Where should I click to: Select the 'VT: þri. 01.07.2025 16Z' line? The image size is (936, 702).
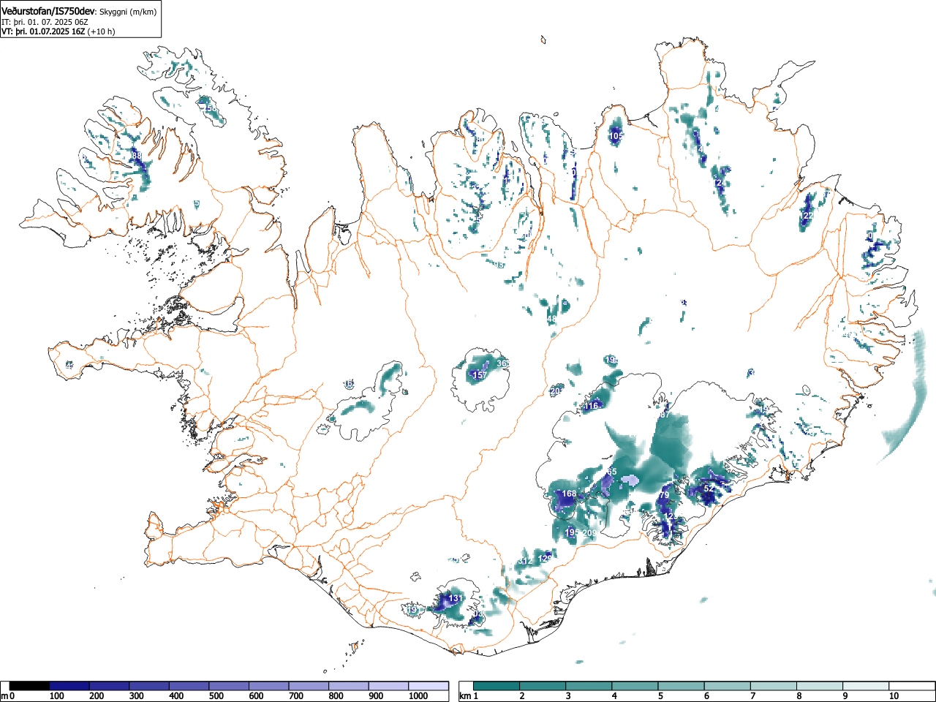pos(43,31)
